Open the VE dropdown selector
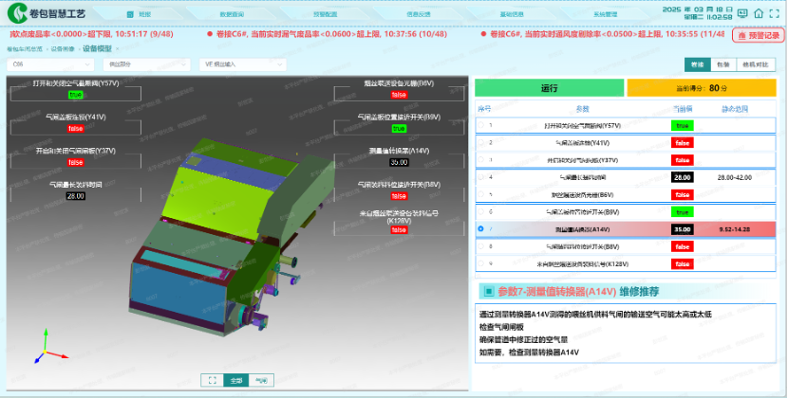This screenshot has height=398, width=788. tap(243, 64)
